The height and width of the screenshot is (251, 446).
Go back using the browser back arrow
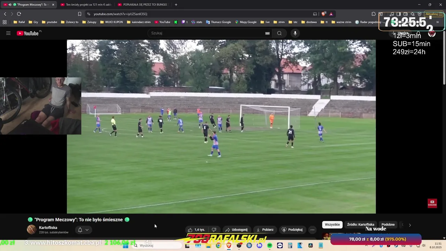(5, 14)
